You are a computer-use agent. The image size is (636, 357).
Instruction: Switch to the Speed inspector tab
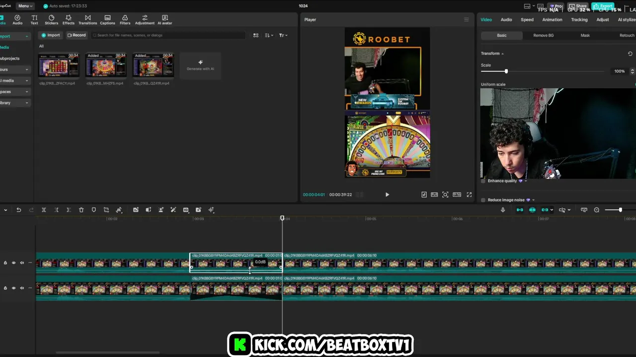tap(527, 20)
